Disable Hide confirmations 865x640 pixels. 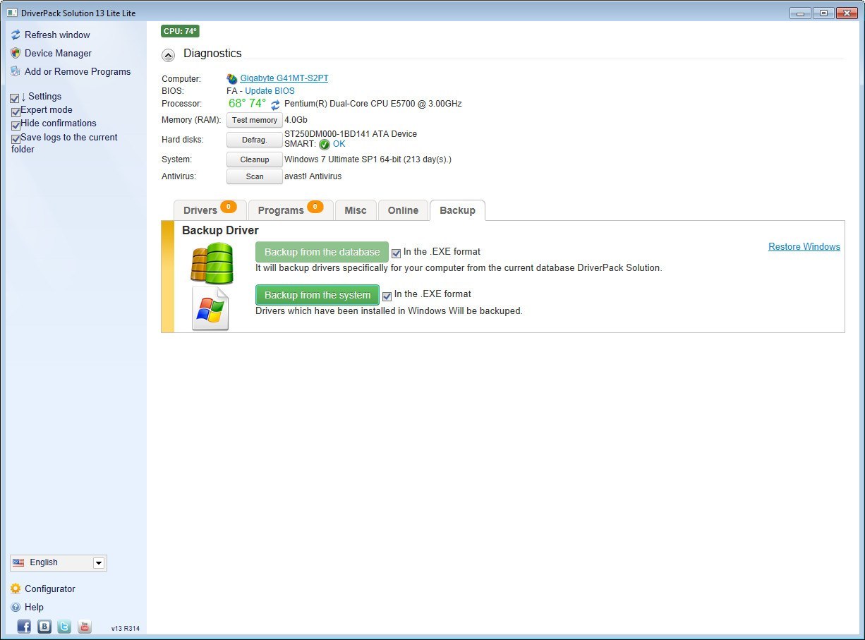pos(16,123)
